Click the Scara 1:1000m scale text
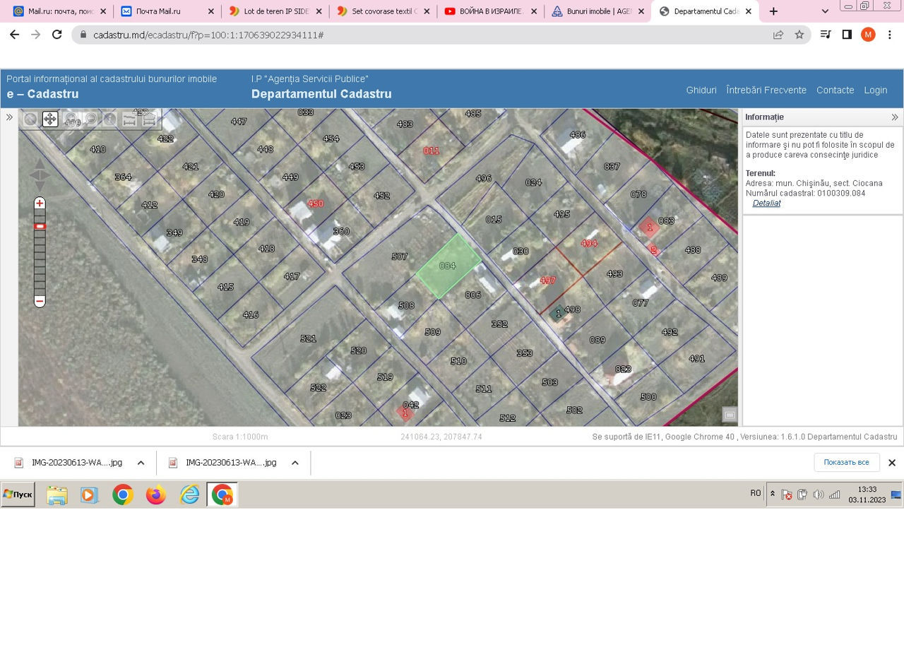Viewport: 904px width, 662px height. tap(240, 437)
